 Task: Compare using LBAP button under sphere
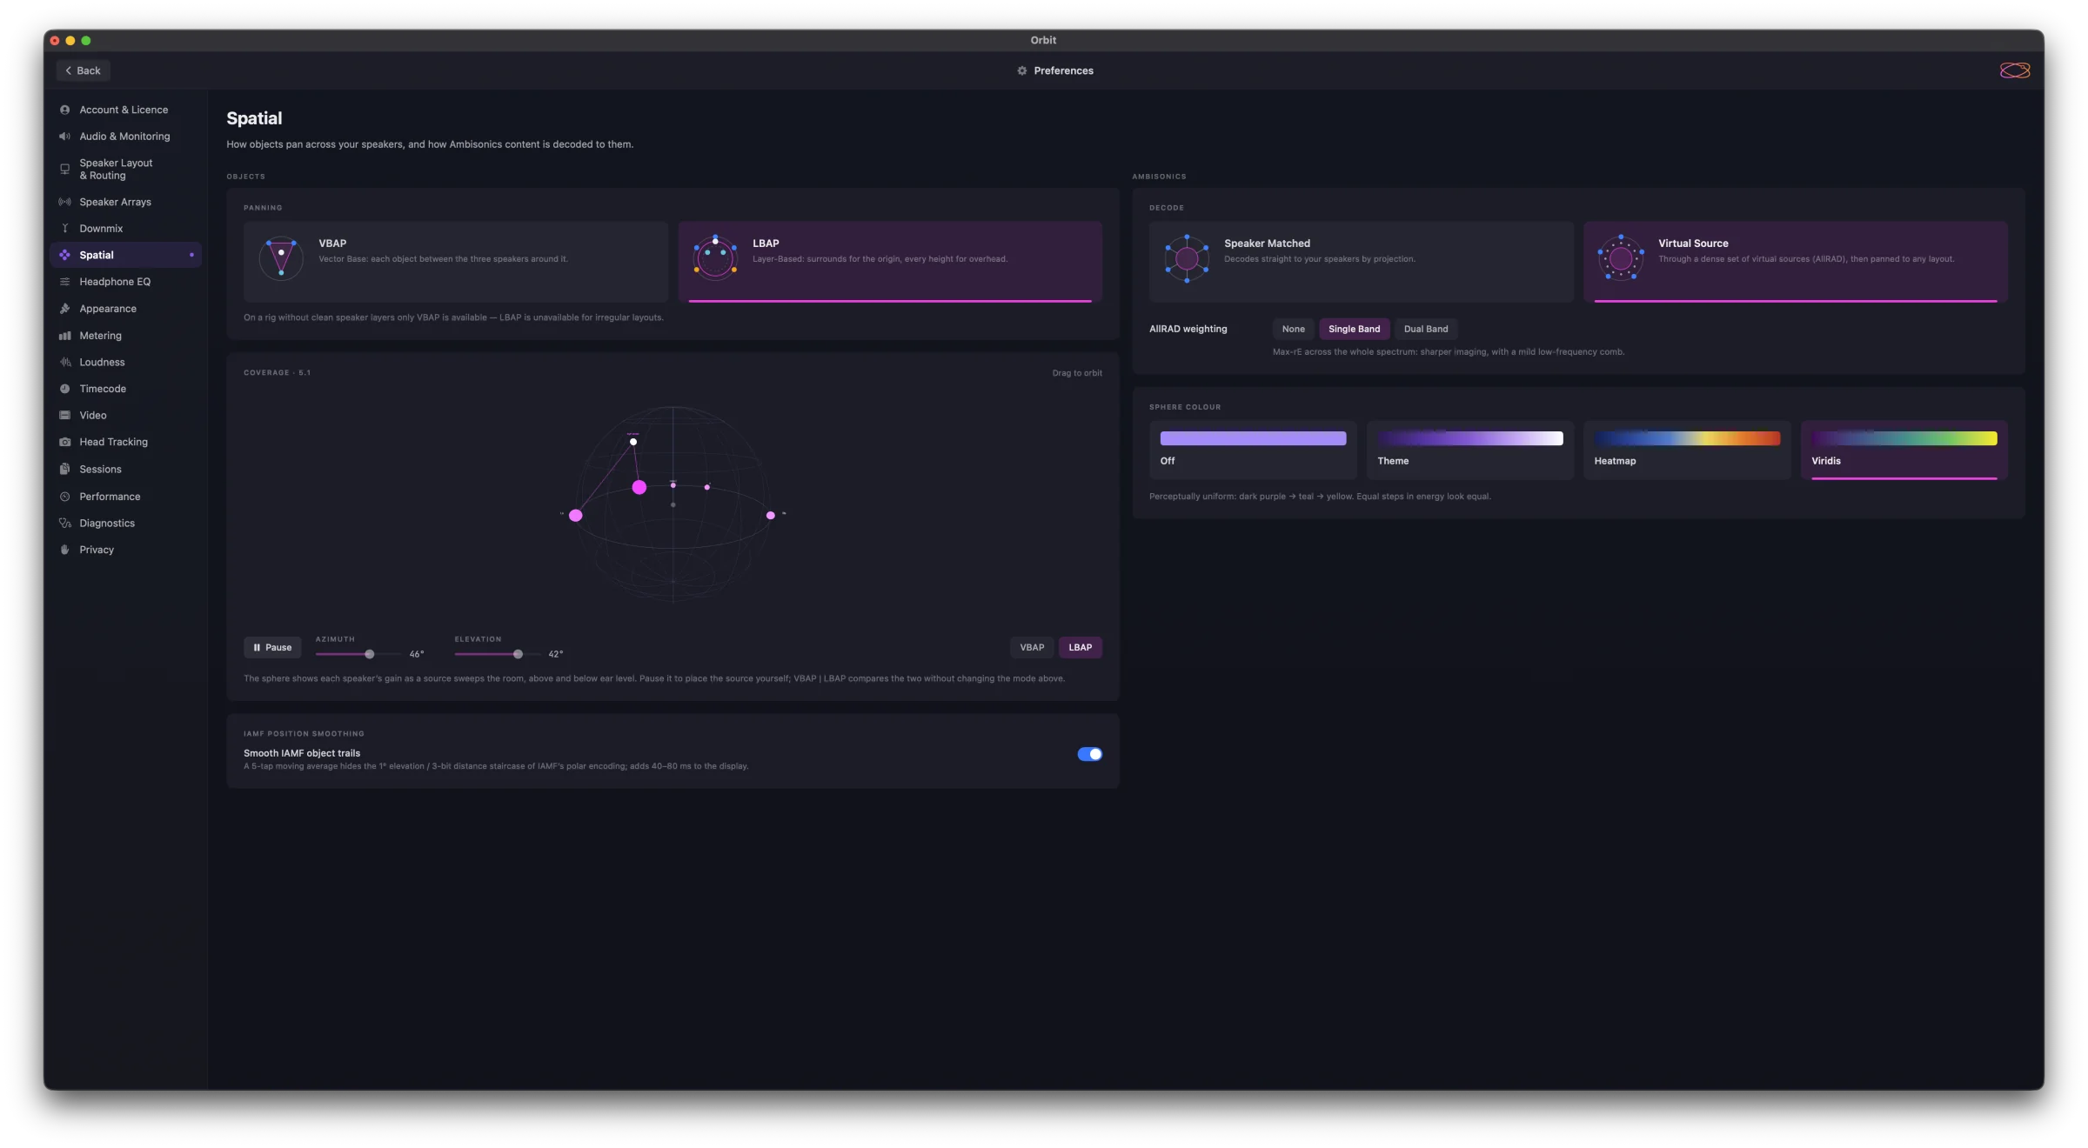[x=1080, y=647]
